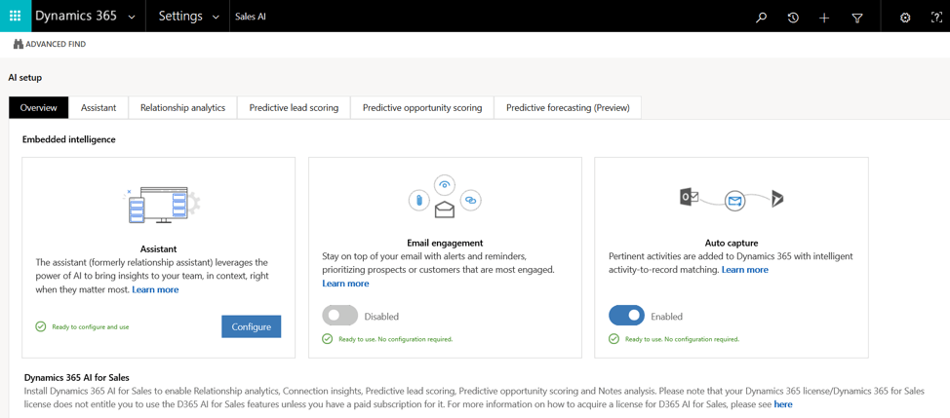Disable the Auto capture toggle
950x418 pixels.
(626, 316)
